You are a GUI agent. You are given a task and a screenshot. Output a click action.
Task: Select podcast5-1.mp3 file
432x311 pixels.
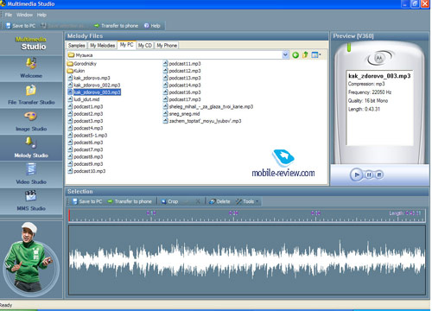coord(87,136)
